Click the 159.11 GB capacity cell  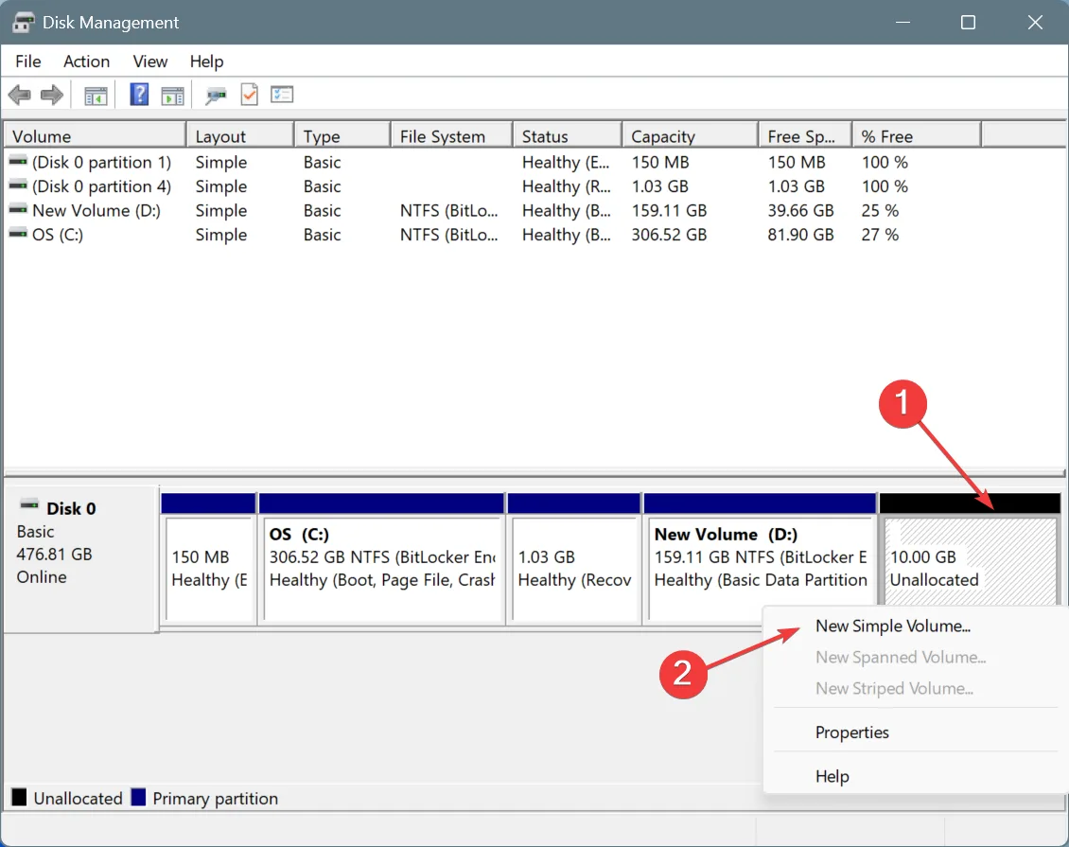670,210
